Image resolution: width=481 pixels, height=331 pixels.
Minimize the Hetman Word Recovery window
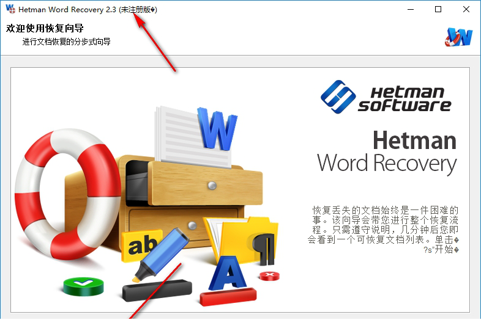point(411,9)
